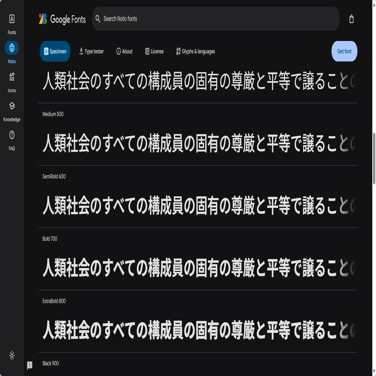Switch to the Type tester tab

[91, 51]
